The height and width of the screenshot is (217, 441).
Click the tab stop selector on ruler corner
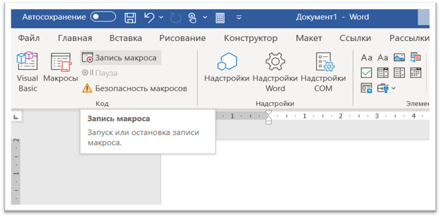click(16, 117)
